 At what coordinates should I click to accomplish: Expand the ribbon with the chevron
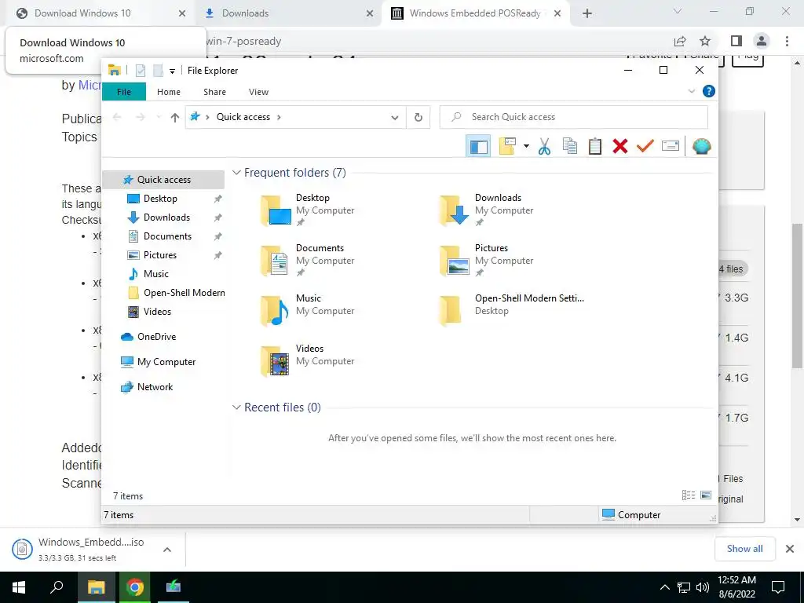click(691, 91)
